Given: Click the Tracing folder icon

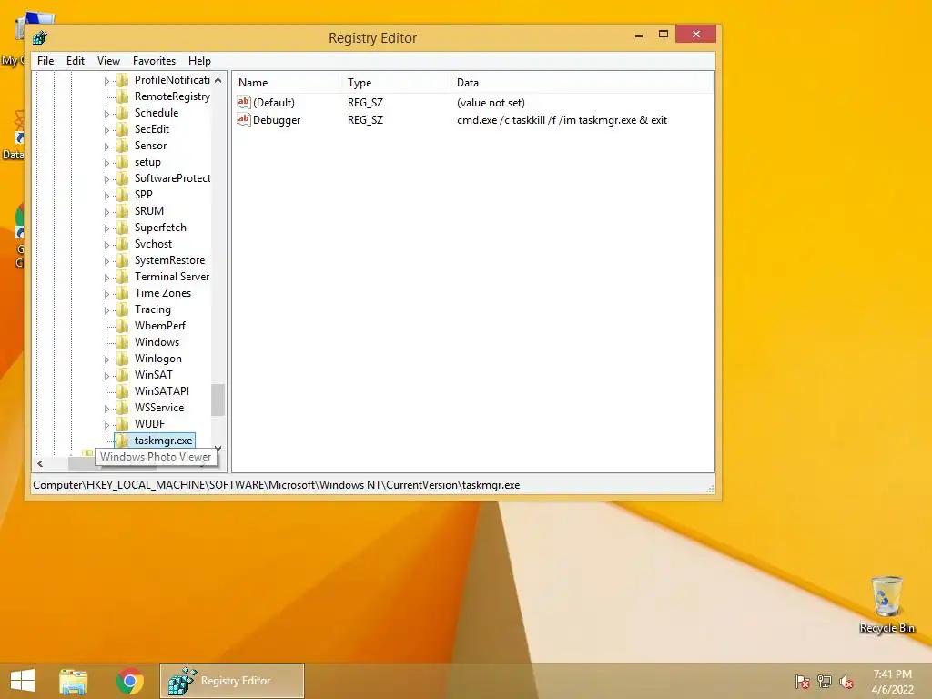Looking at the screenshot, I should [x=123, y=309].
